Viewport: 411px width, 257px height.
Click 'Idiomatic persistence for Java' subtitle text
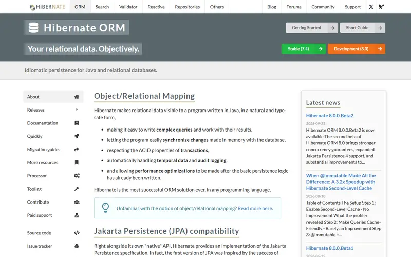tap(91, 70)
